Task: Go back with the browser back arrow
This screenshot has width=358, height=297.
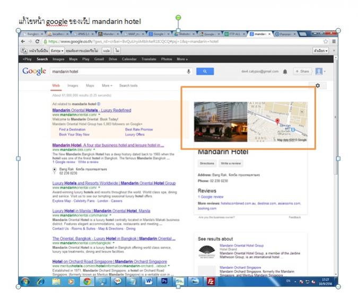Action: [x=23, y=41]
